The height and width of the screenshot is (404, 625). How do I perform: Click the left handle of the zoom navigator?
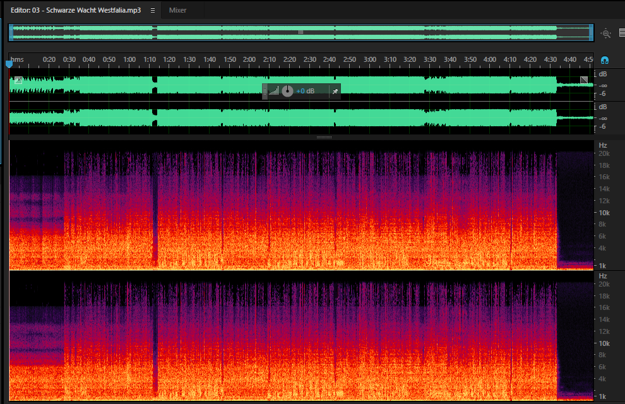pos(11,33)
